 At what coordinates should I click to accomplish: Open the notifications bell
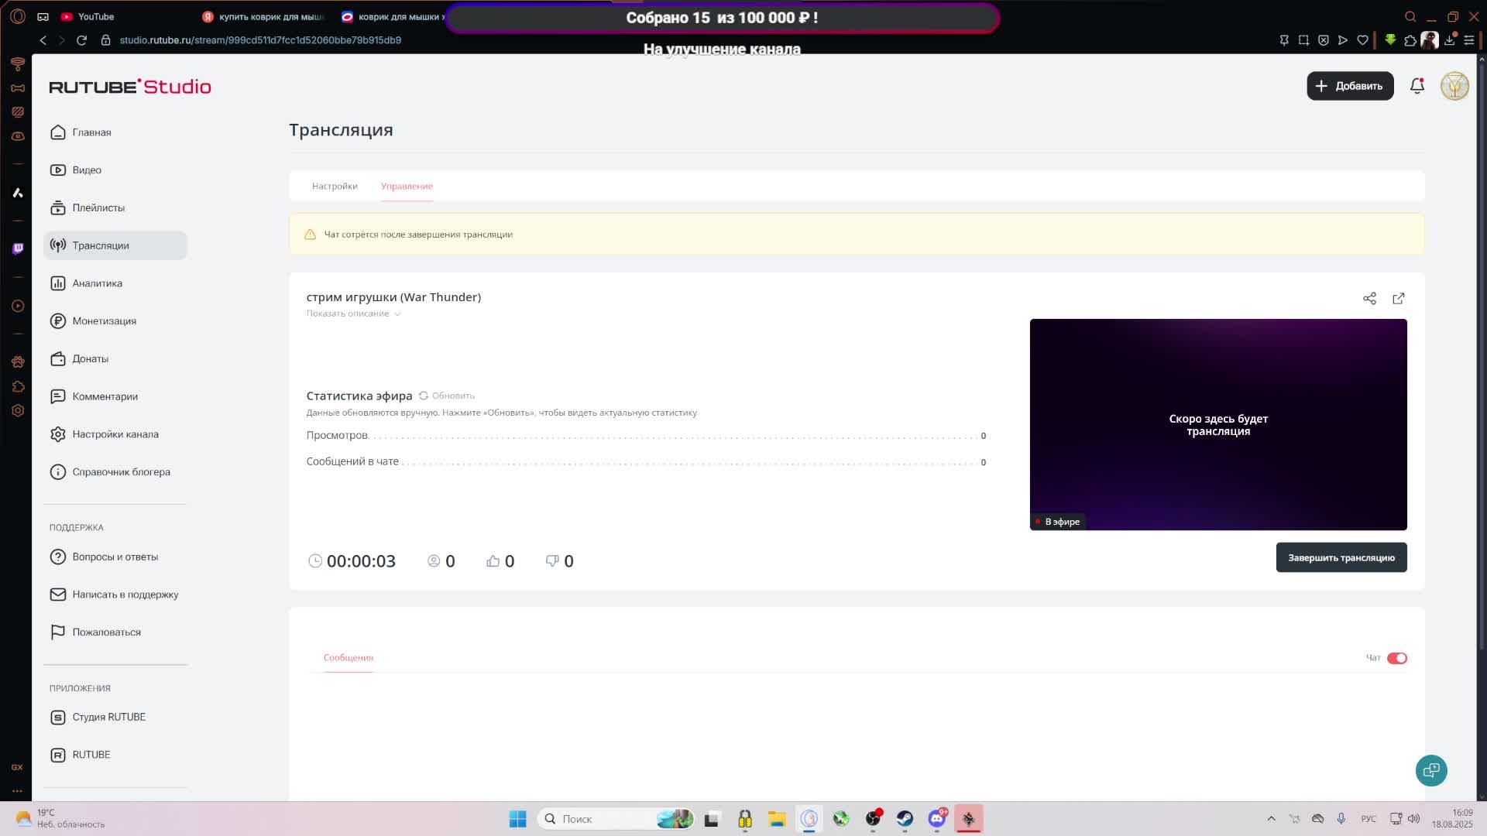tap(1417, 86)
